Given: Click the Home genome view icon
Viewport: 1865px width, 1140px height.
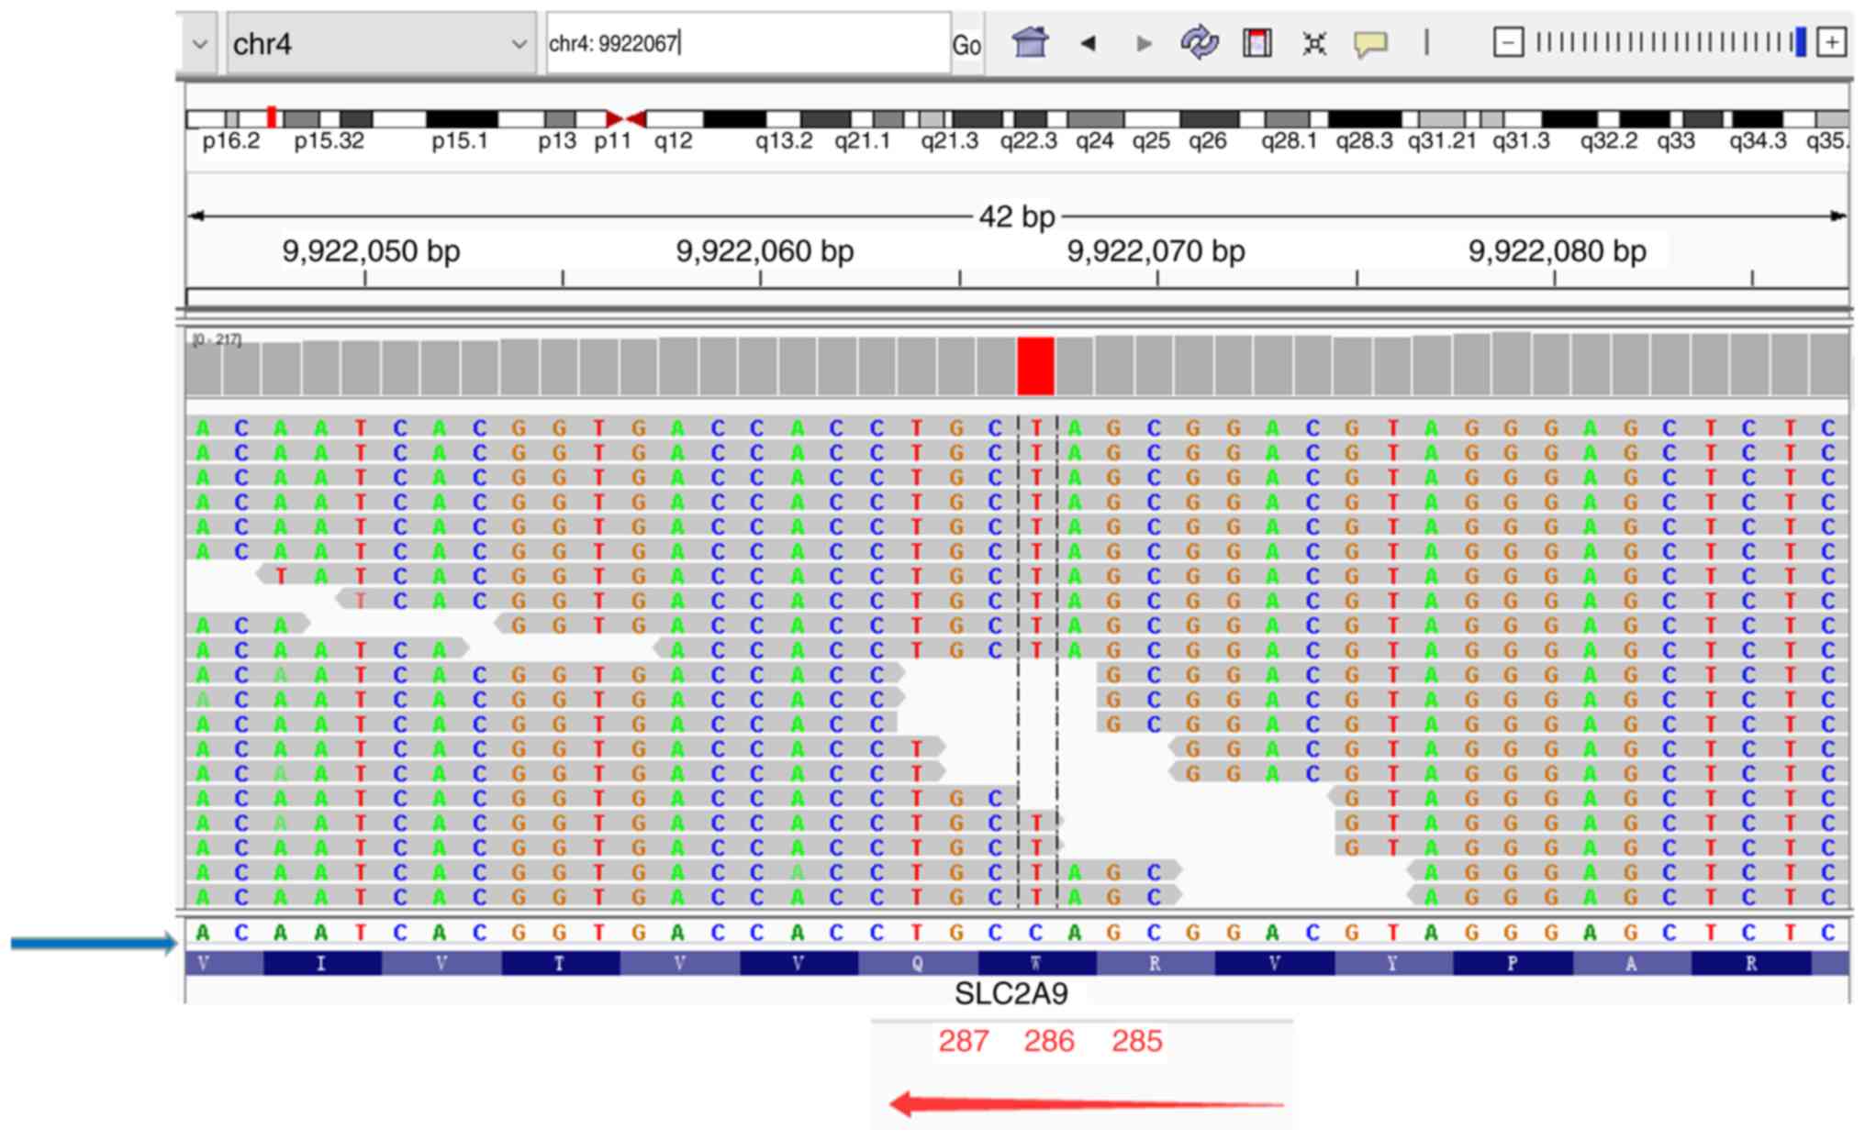Looking at the screenshot, I should [1030, 43].
